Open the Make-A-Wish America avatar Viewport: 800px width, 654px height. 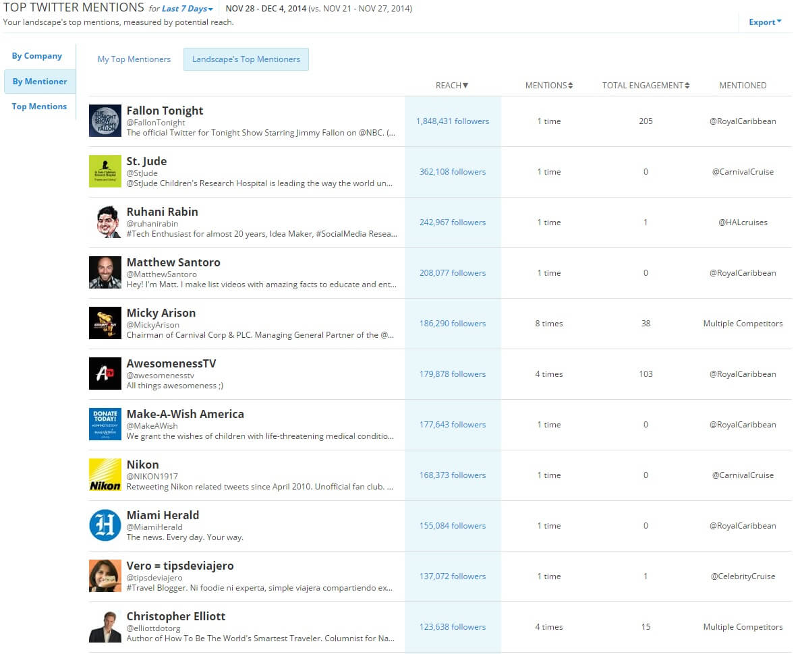105,424
